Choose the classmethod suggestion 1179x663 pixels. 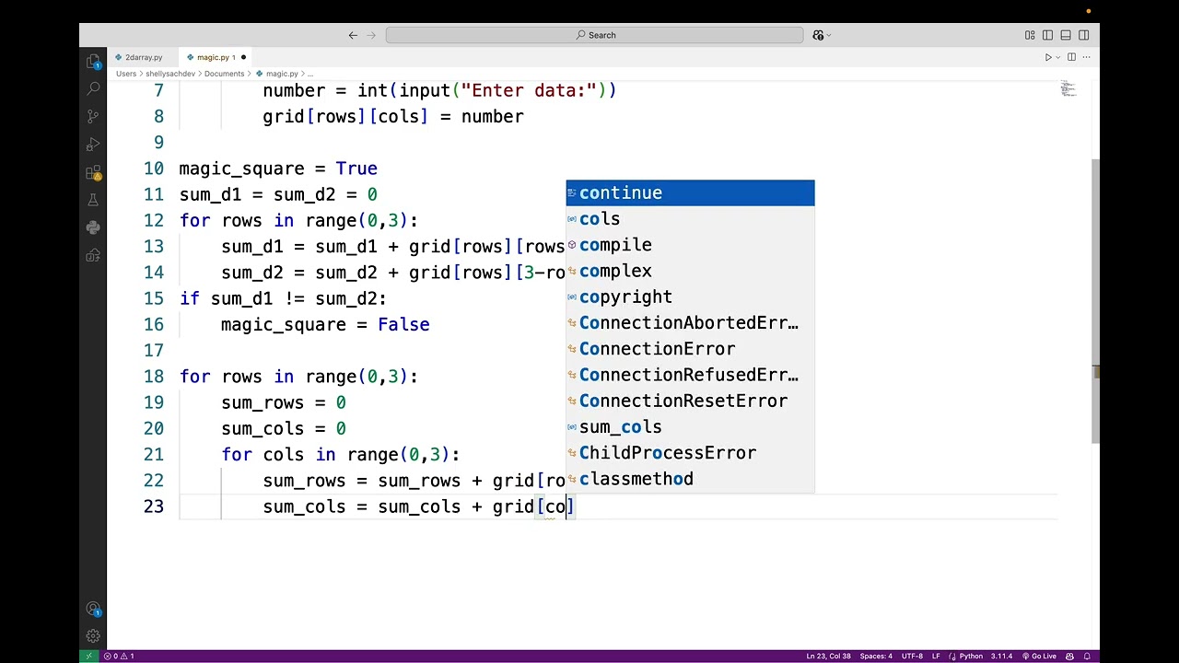(x=690, y=479)
